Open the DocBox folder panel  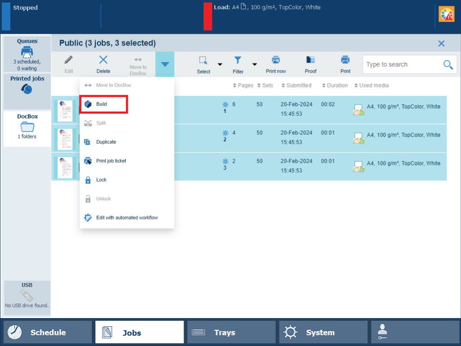coord(27,128)
